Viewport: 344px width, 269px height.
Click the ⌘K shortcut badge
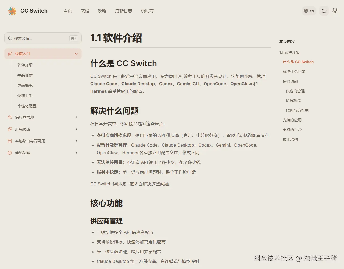[74, 38]
